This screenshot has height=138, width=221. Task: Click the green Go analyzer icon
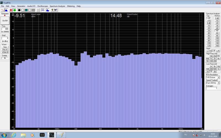[14, 10]
